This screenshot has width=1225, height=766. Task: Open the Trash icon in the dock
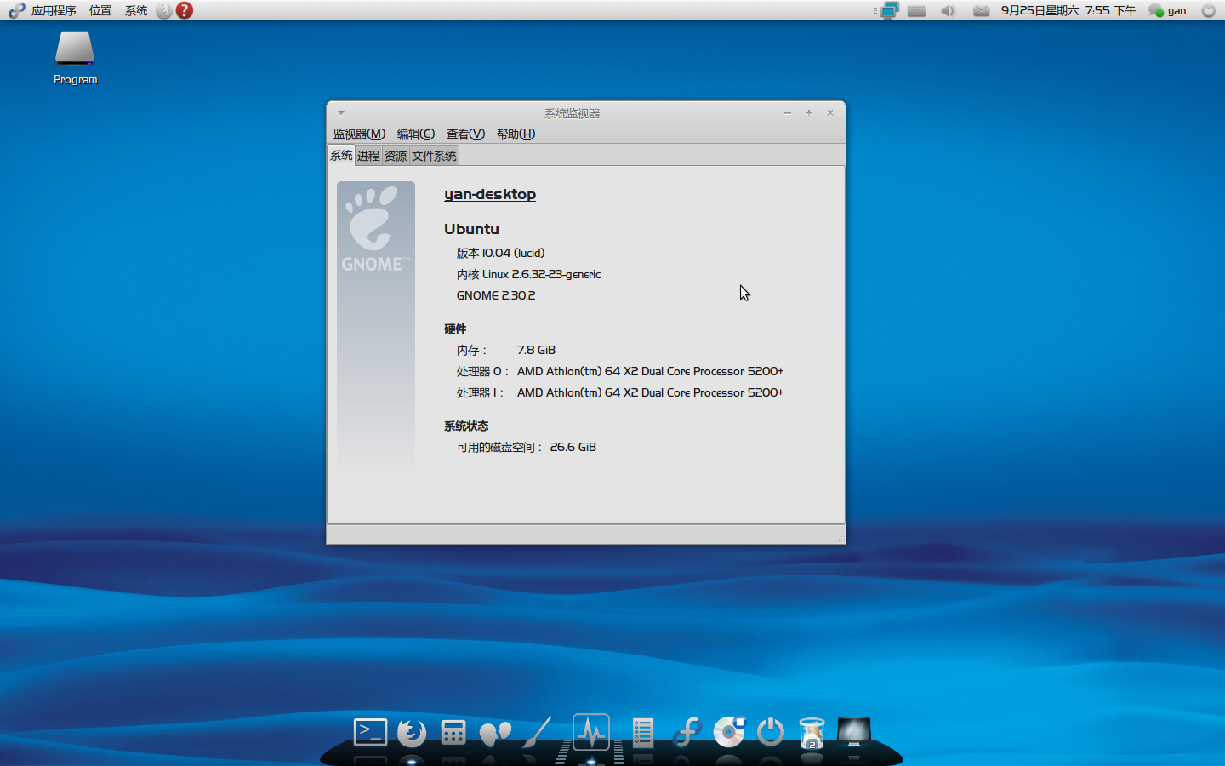pyautogui.click(x=812, y=733)
